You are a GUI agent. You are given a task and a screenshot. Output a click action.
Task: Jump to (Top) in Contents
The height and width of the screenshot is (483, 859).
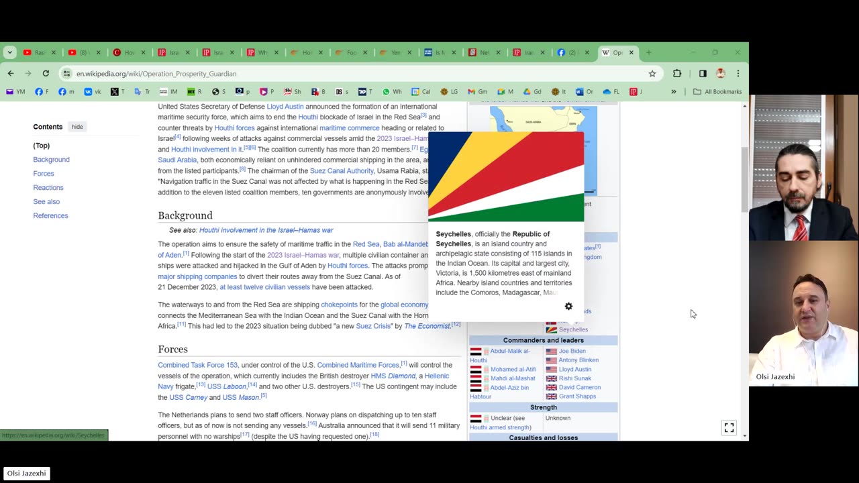click(x=42, y=146)
